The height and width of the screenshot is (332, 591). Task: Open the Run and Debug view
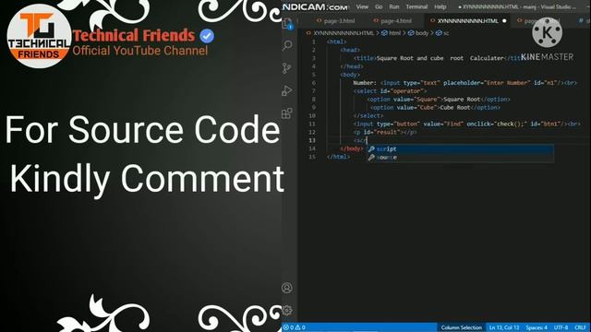click(x=287, y=90)
